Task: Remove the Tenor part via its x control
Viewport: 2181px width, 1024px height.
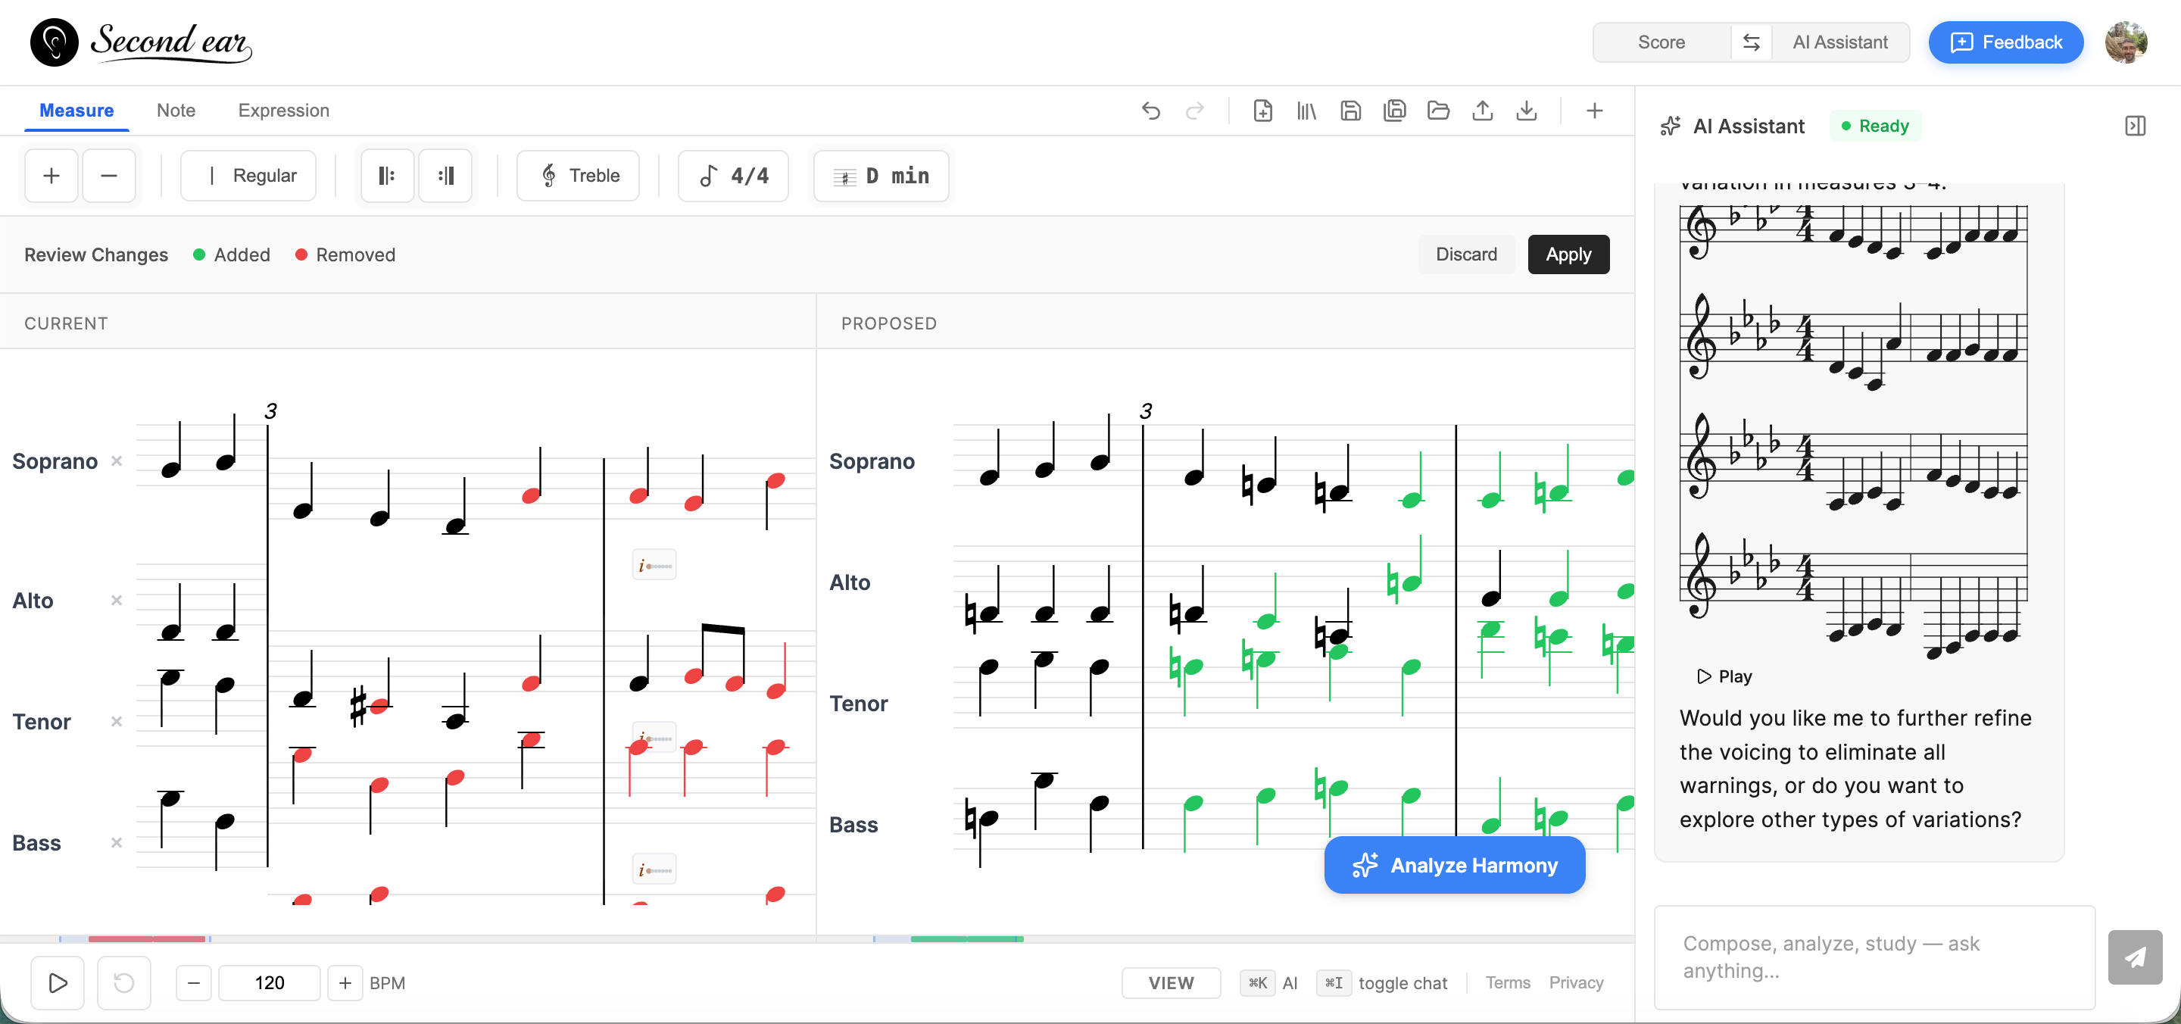Action: (x=116, y=722)
